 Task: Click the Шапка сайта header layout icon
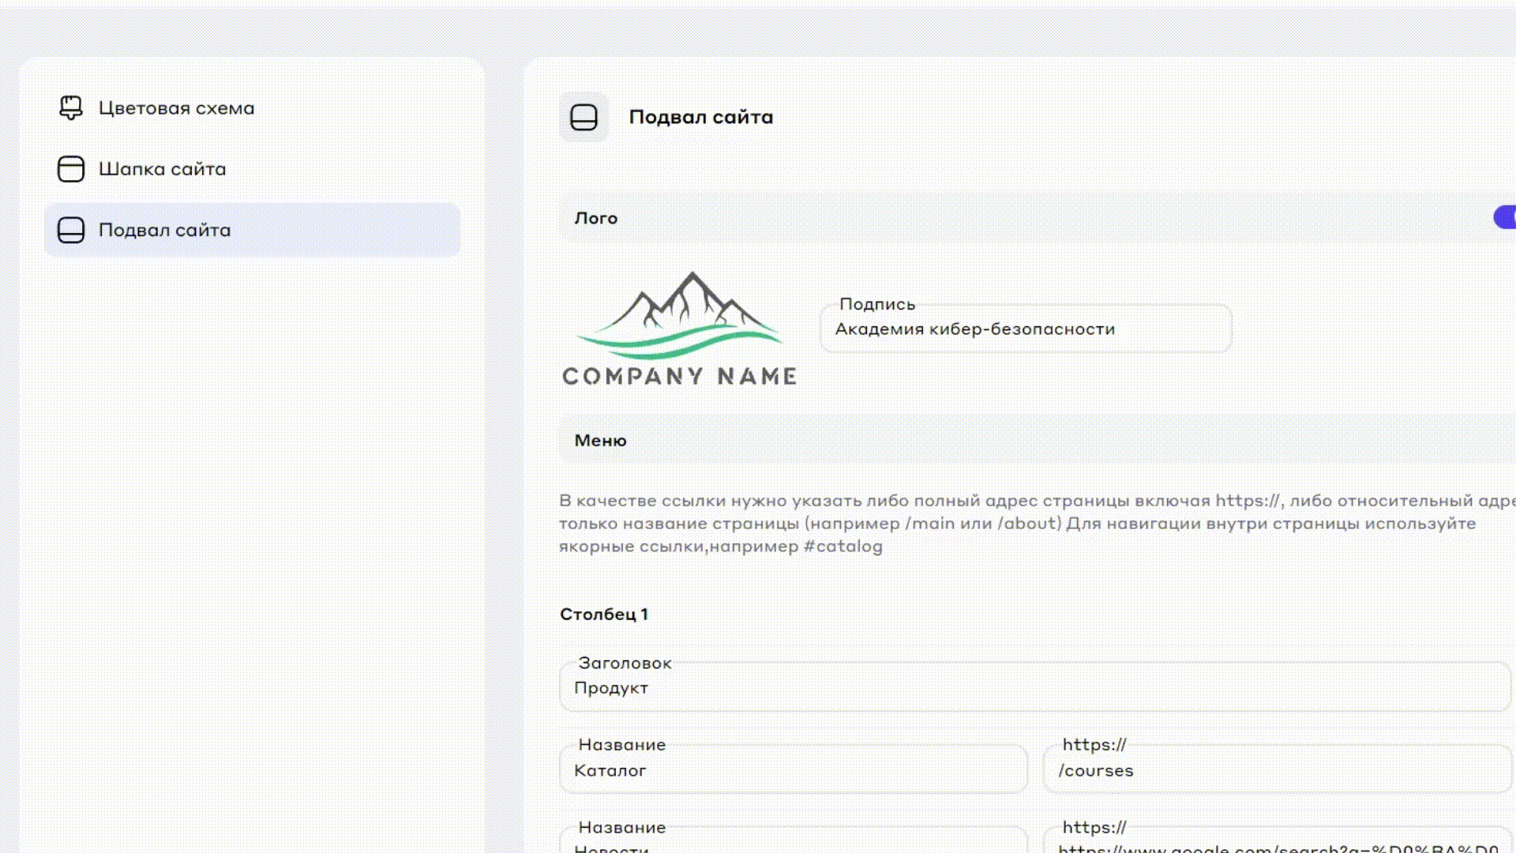(x=71, y=169)
